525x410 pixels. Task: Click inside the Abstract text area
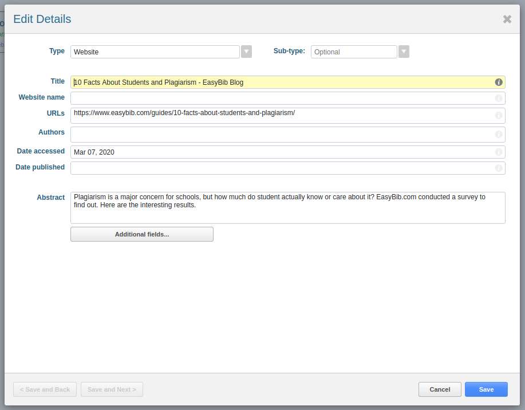coord(287,208)
